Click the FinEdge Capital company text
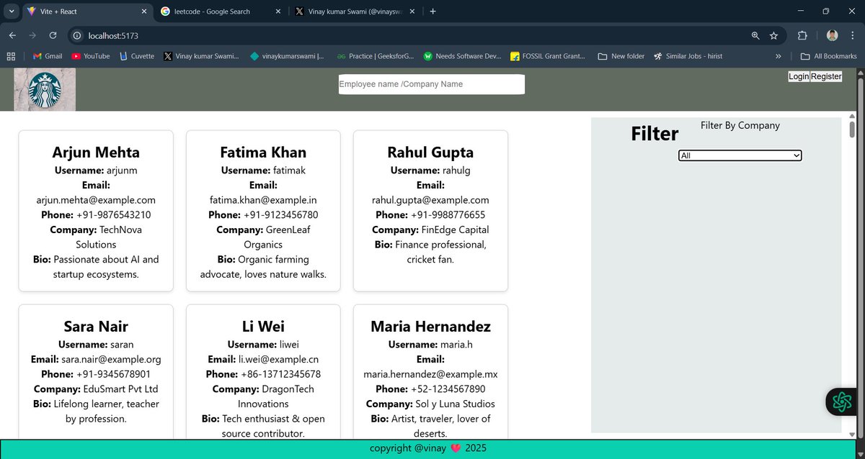 point(455,229)
